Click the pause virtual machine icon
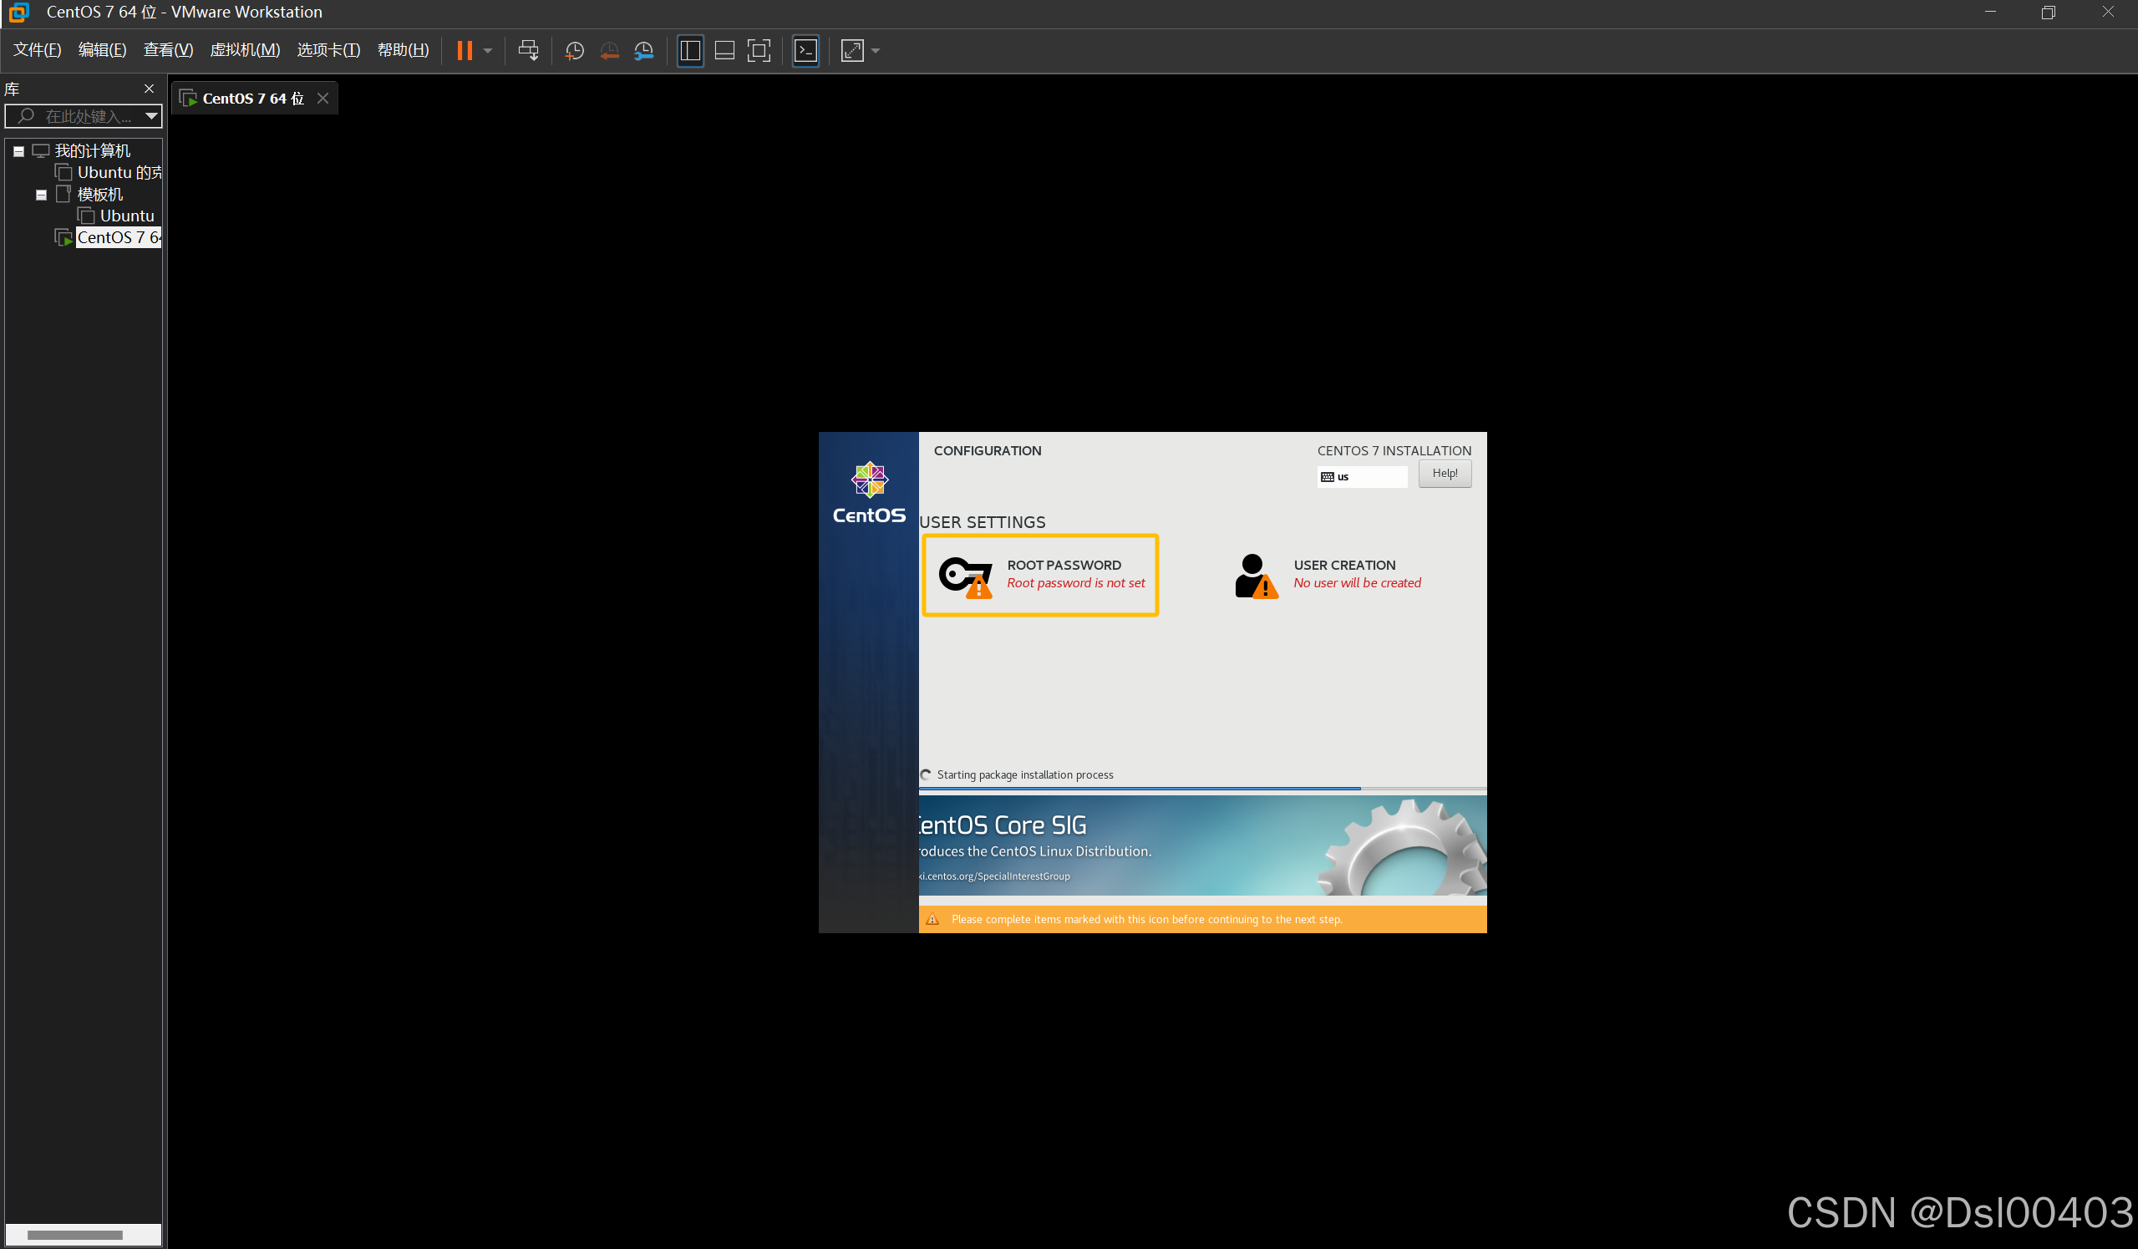This screenshot has height=1249, width=2138. (464, 51)
